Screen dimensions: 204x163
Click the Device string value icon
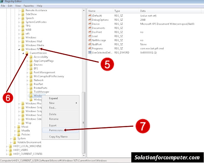[90, 24]
